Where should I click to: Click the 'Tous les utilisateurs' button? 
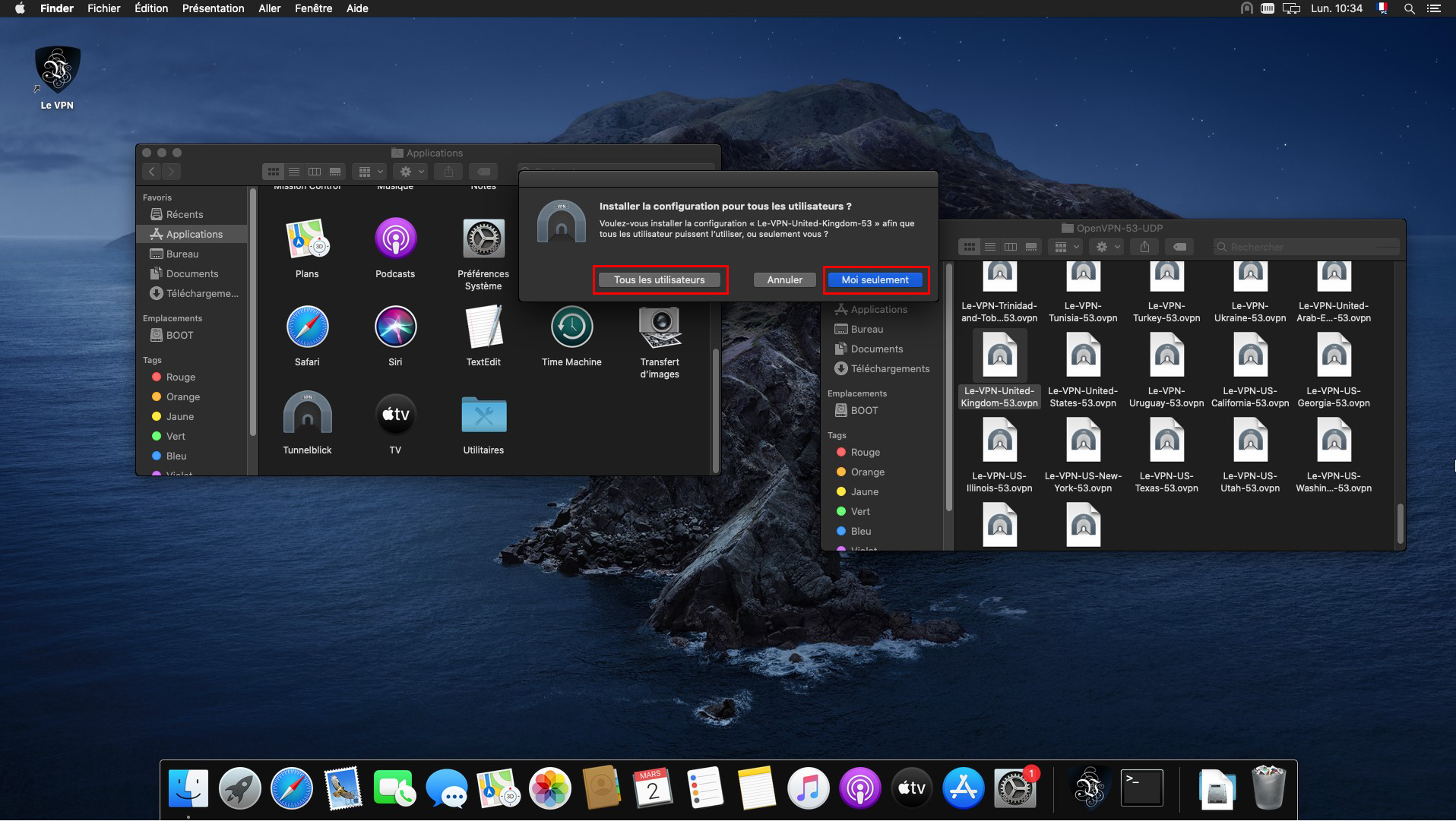(660, 279)
